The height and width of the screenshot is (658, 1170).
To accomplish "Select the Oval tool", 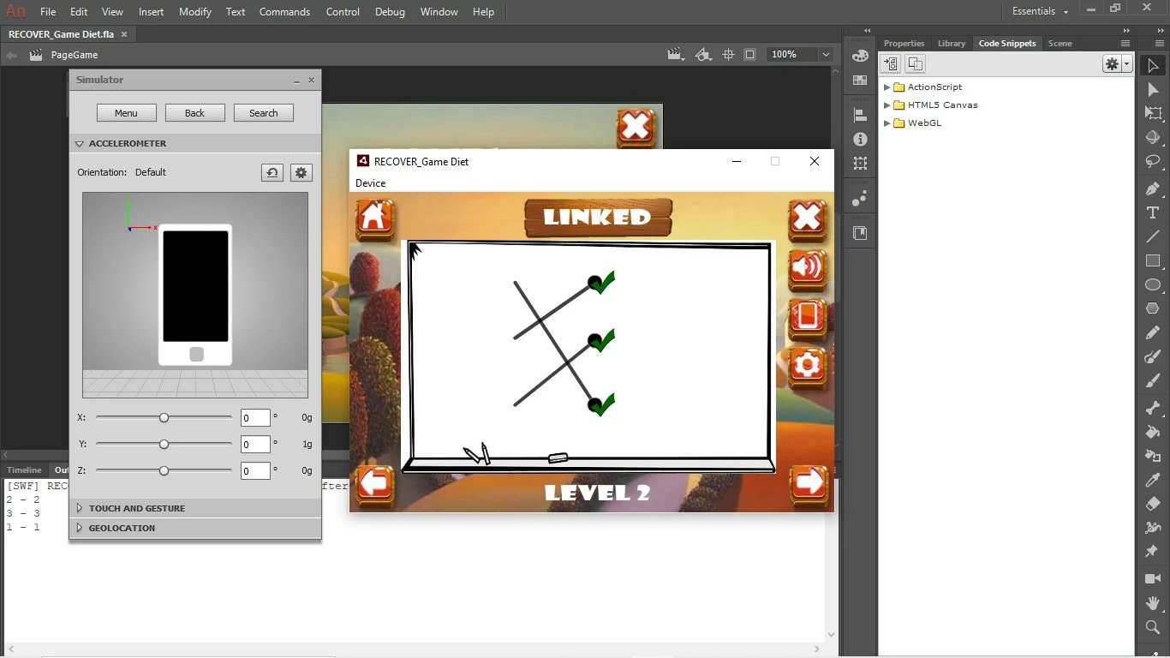I will (1153, 284).
